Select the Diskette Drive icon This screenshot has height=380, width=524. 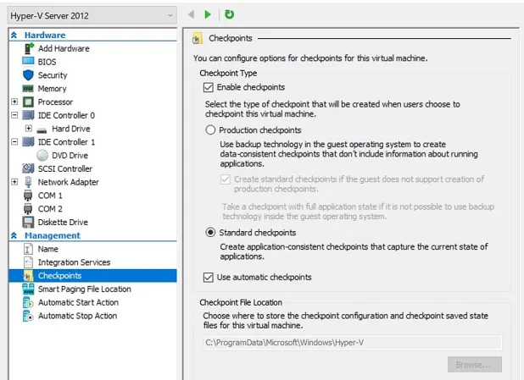27,223
